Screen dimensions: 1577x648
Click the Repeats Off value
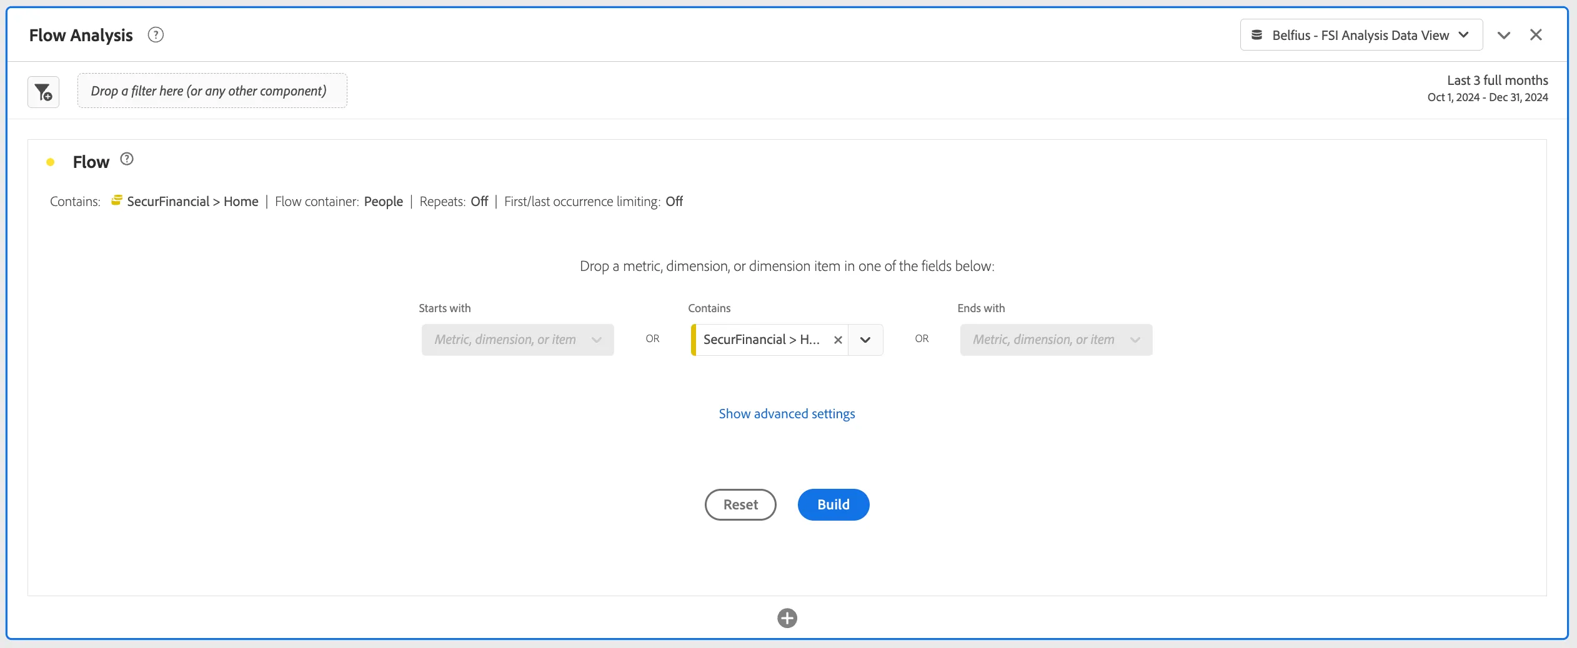(479, 201)
